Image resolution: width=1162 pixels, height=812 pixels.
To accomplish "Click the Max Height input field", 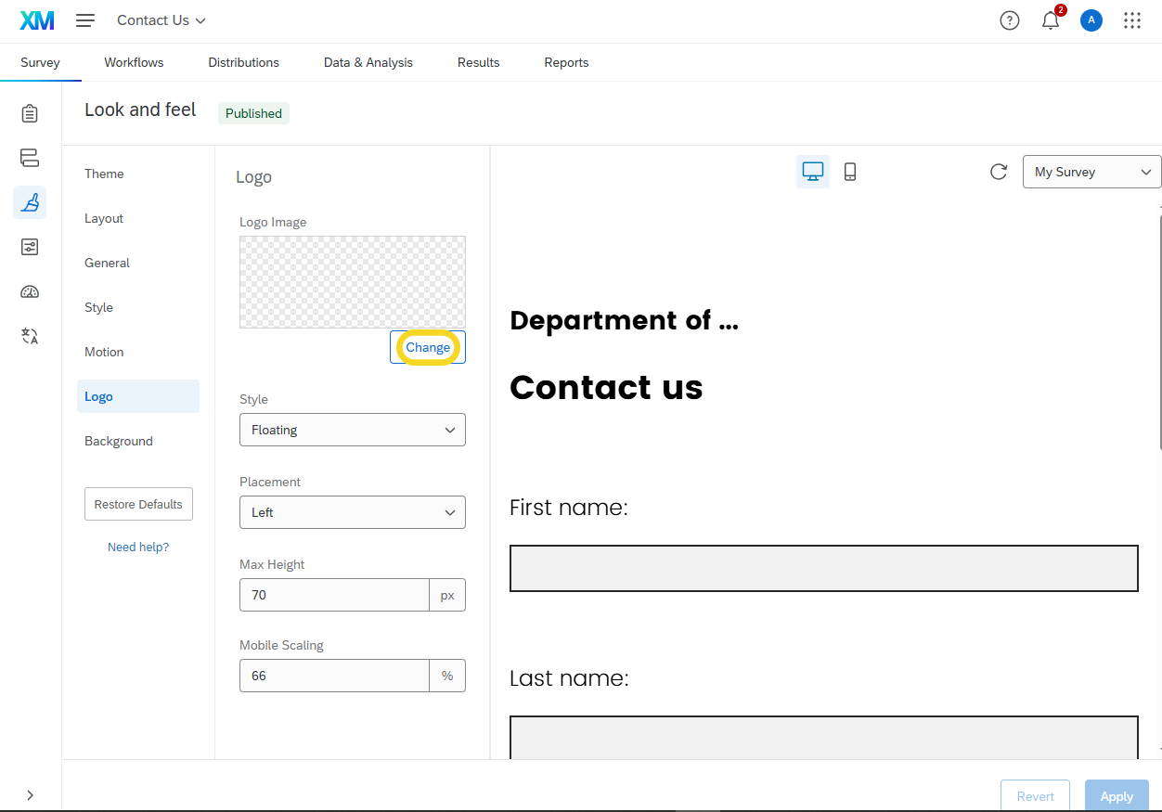I will 334,595.
